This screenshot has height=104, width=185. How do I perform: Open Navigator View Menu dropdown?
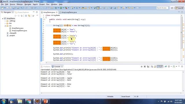click(x=37, y=16)
